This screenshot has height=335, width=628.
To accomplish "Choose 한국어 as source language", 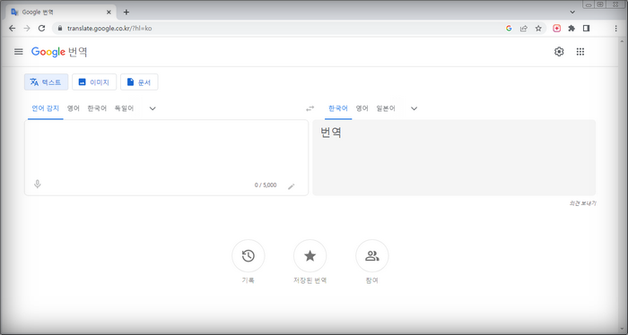I will [97, 108].
